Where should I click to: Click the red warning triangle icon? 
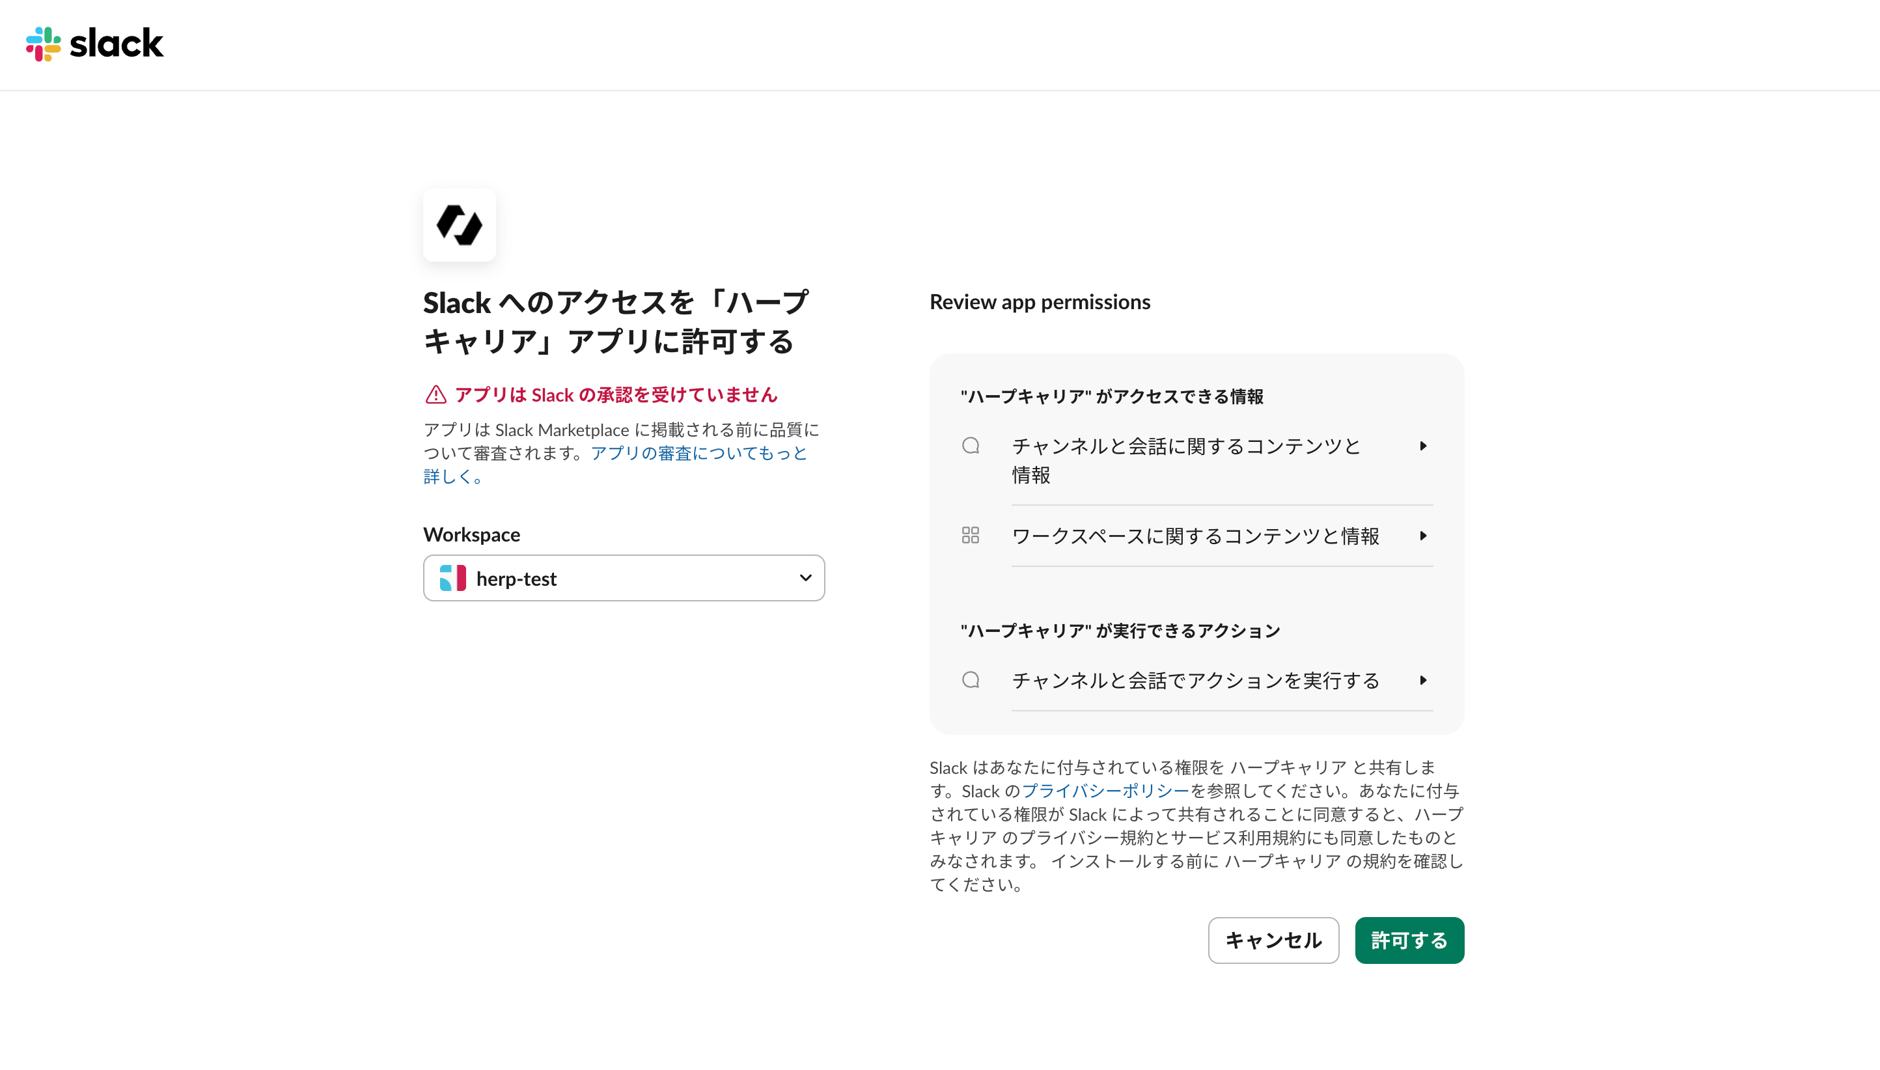coord(436,394)
